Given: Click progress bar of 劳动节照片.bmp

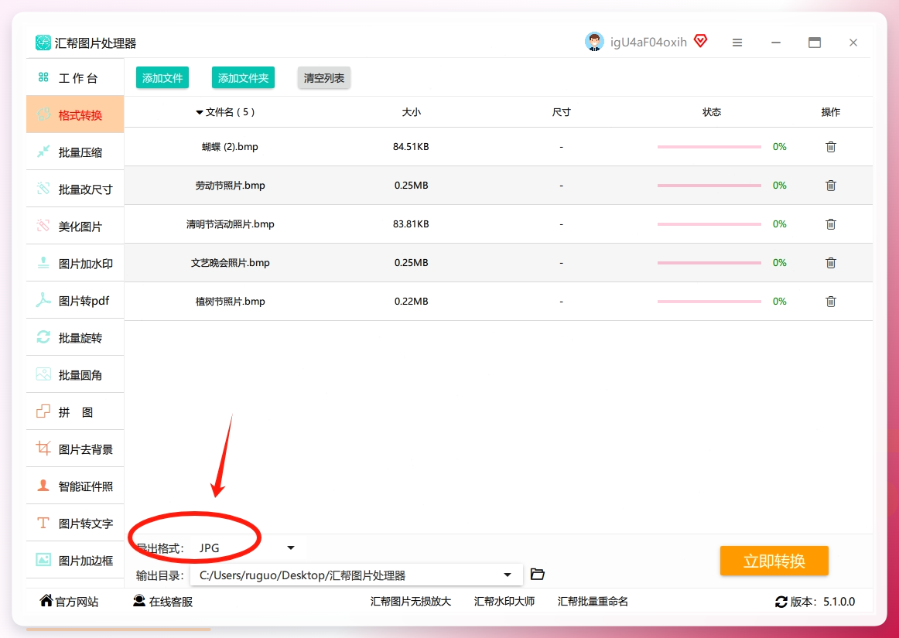Looking at the screenshot, I should tap(709, 185).
